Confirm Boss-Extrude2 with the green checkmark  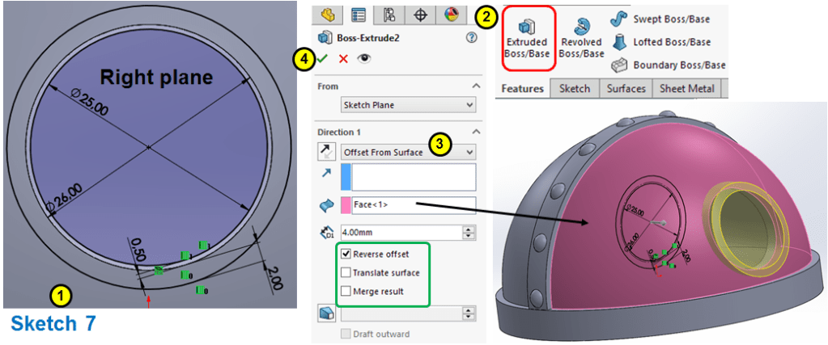pyautogui.click(x=324, y=59)
